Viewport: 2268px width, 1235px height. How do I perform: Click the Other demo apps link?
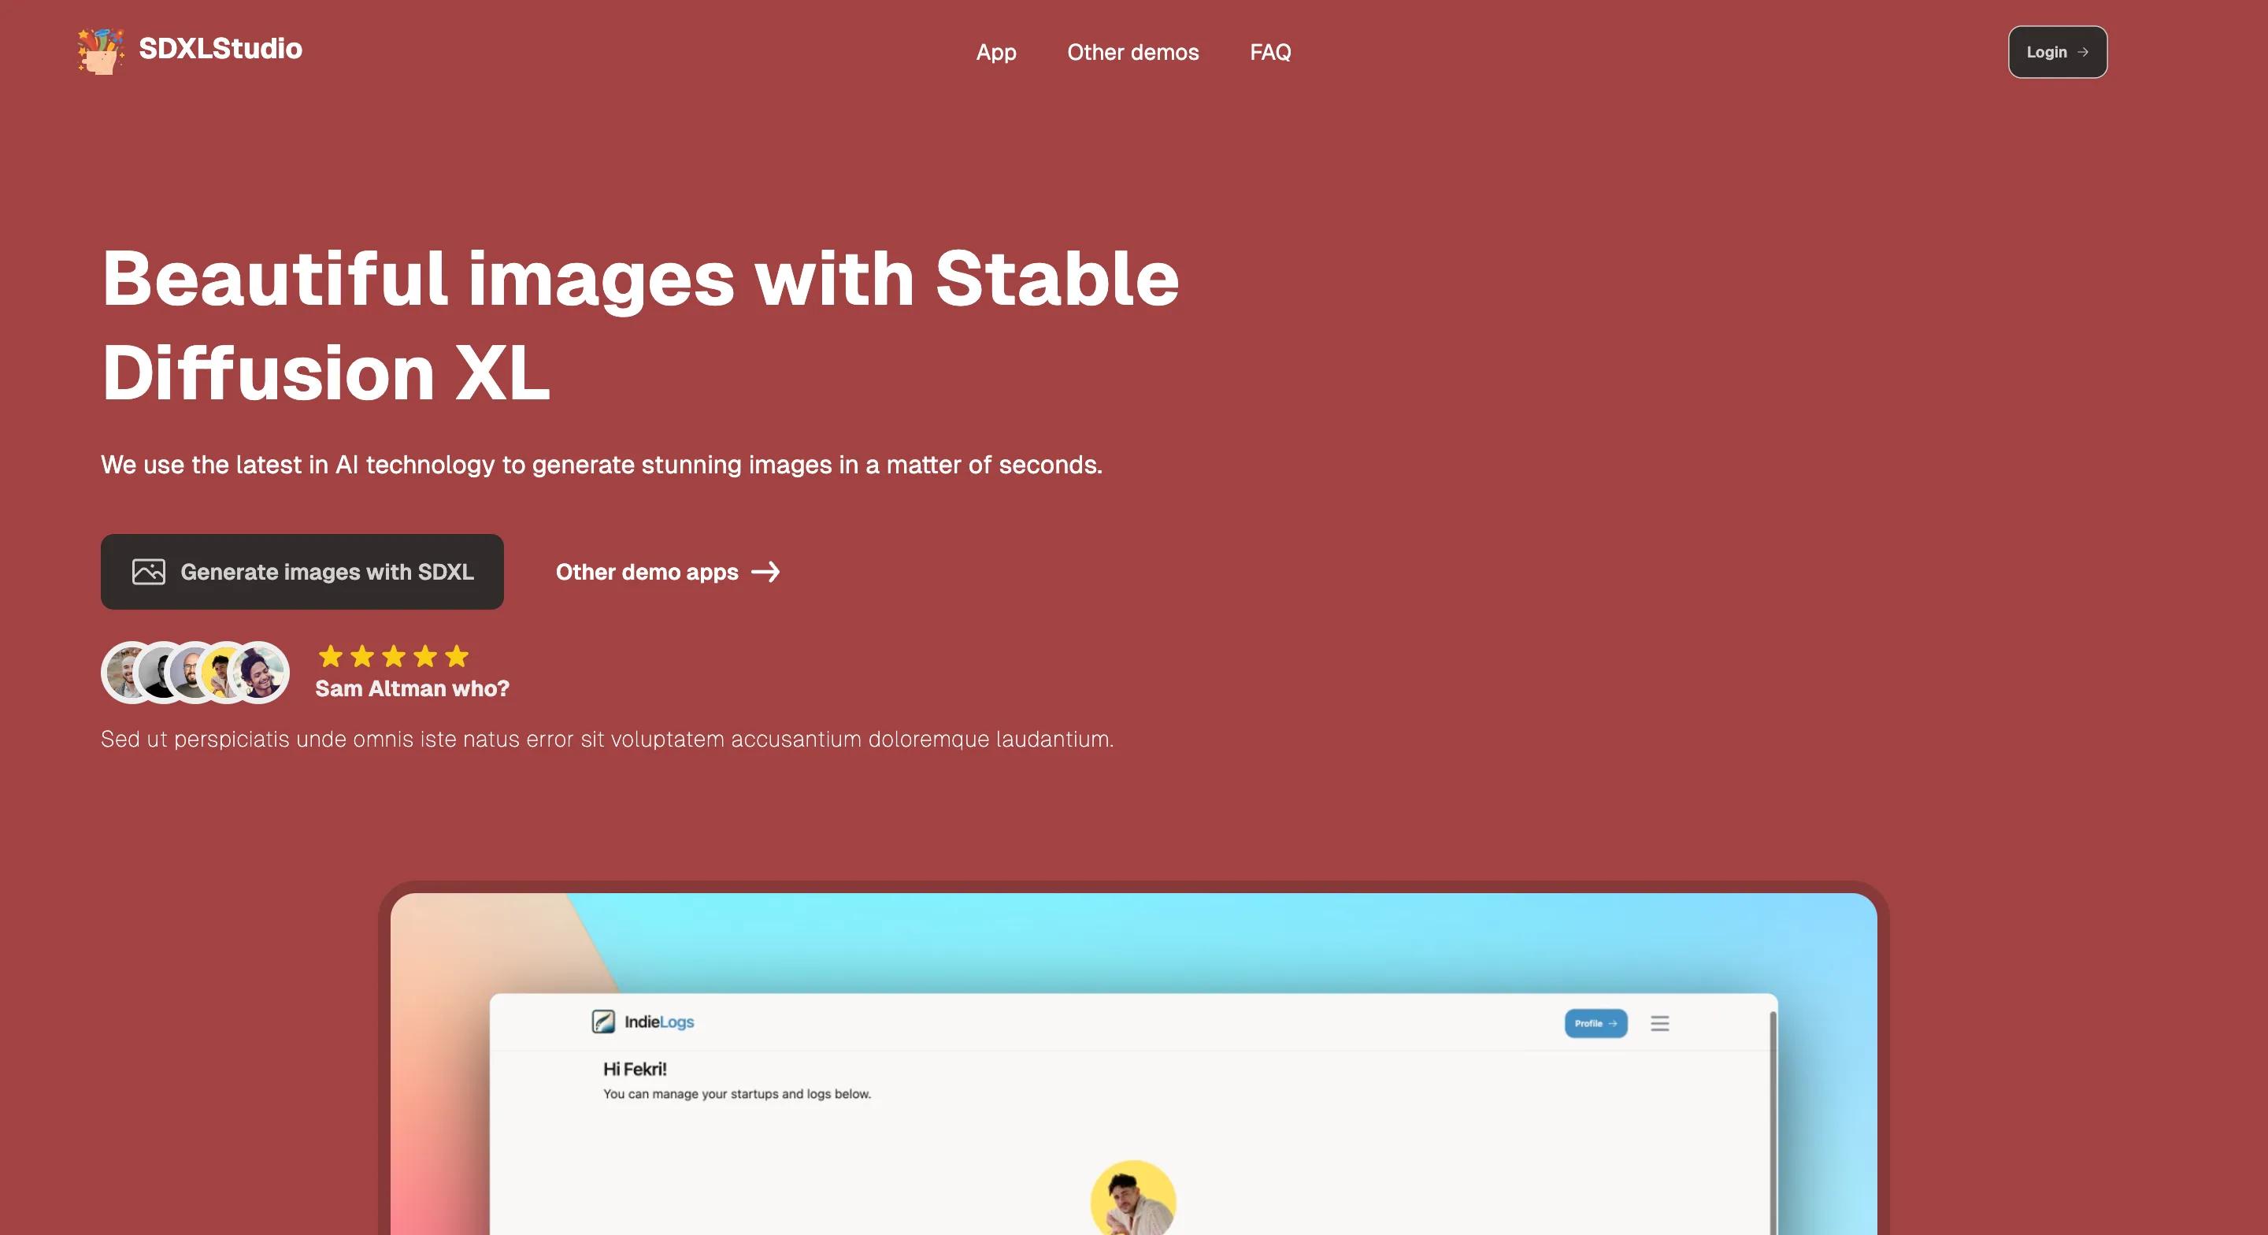(667, 572)
